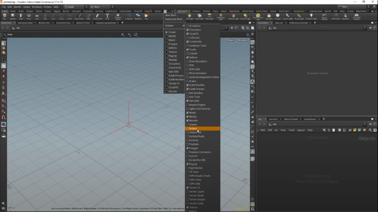This screenshot has width=378, height=212.
Task: Expand the Shelves submenu arrow
Action: tap(184, 26)
